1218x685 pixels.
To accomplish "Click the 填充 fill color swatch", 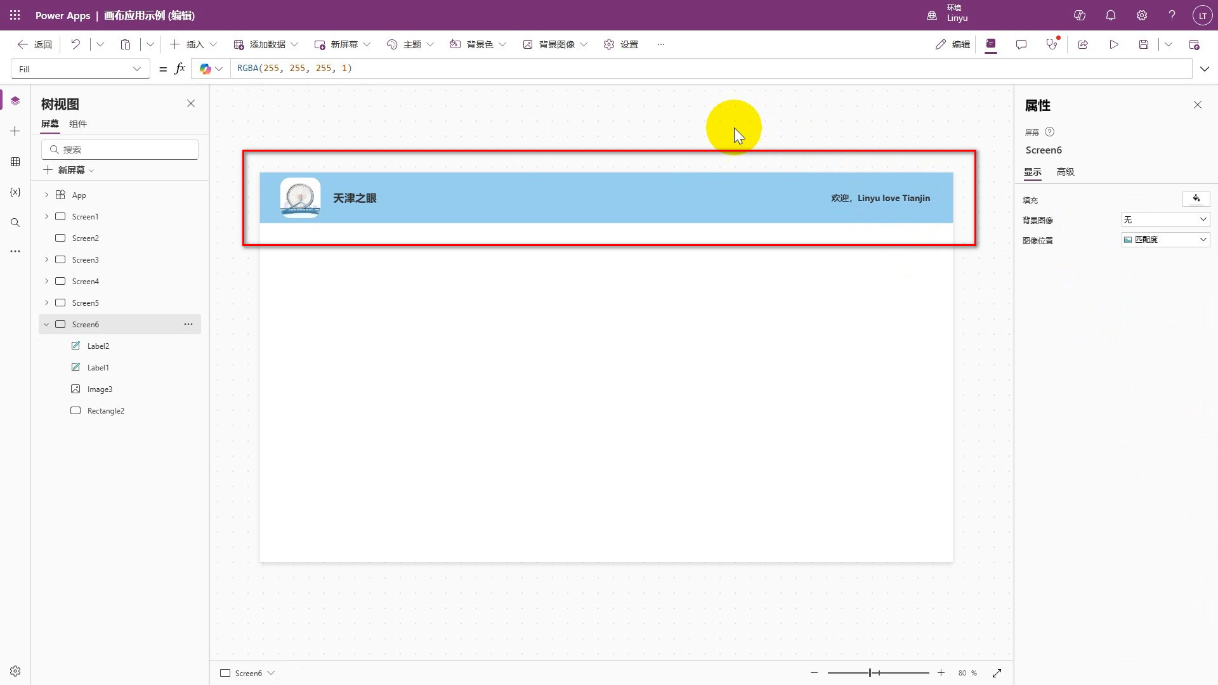I will point(1196,199).
